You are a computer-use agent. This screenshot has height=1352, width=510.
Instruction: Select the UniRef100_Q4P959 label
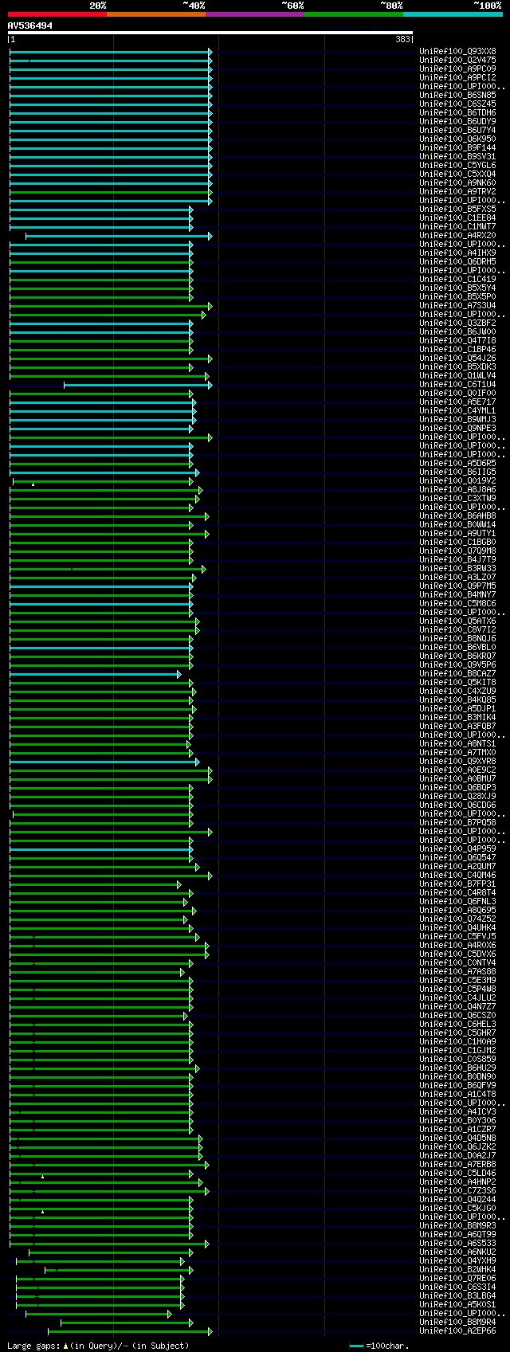457,848
